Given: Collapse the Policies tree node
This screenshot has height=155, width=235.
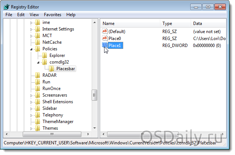Looking at the screenshot, I should click(x=31, y=49).
